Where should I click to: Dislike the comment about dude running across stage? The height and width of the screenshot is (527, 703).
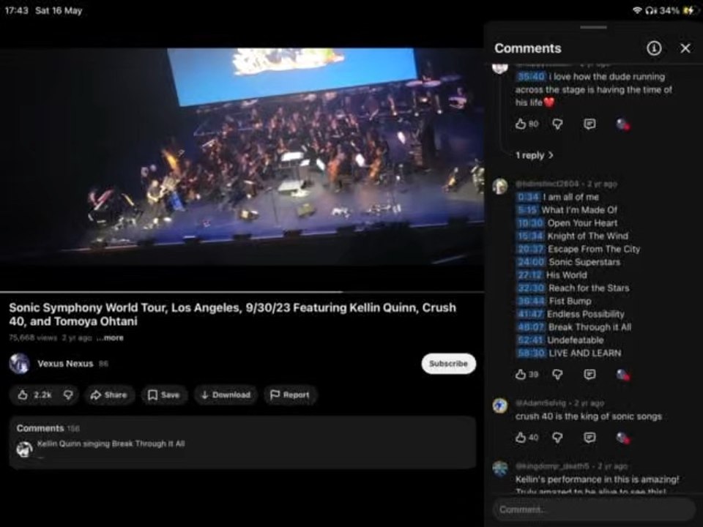(557, 124)
